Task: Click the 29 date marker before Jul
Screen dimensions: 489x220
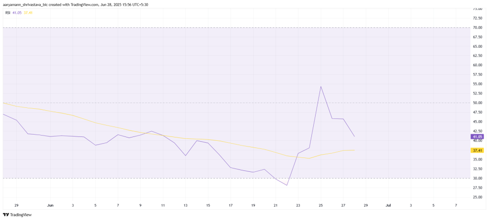Action: pos(366,205)
